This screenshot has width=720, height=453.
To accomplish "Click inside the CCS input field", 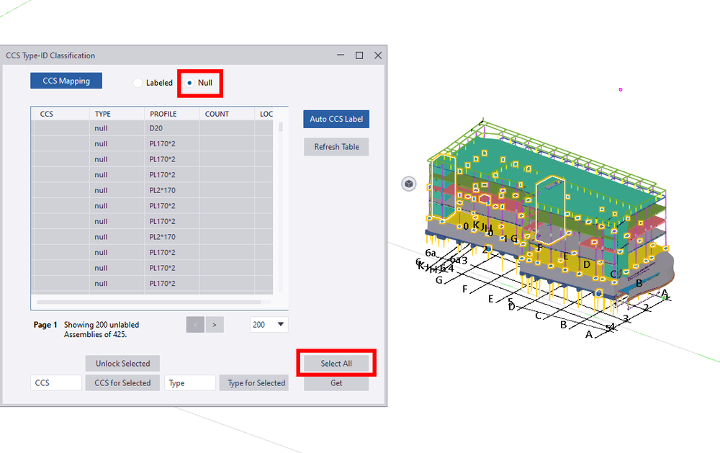I will [x=55, y=382].
